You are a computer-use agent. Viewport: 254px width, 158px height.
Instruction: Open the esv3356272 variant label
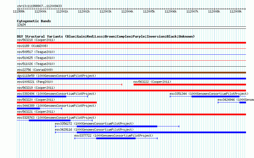click(94, 124)
